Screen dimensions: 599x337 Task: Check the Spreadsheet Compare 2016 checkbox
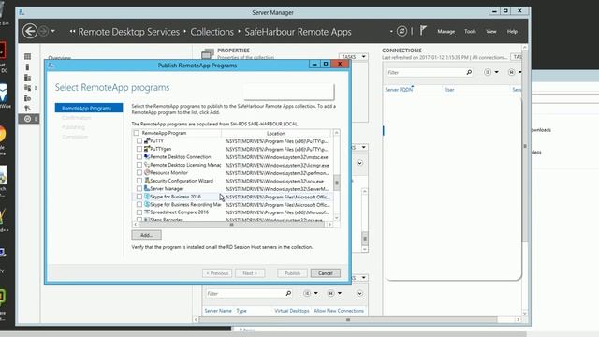pos(139,212)
